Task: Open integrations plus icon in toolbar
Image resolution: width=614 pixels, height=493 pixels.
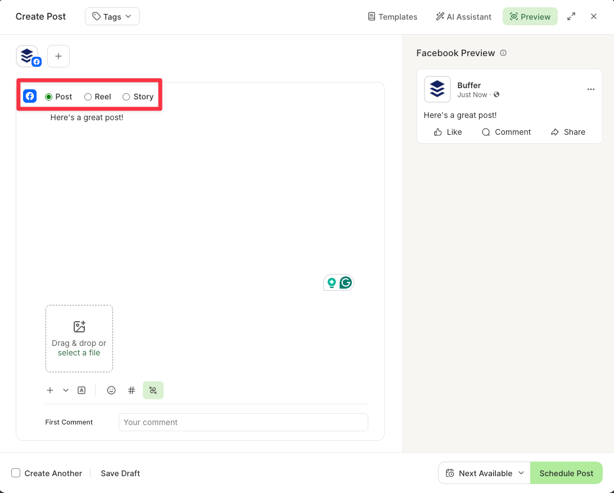Action: 50,390
